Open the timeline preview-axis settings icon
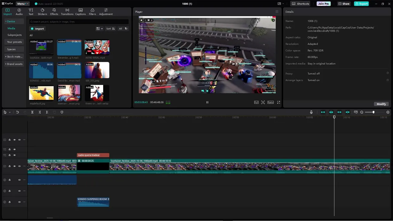The image size is (393, 221). (356, 112)
